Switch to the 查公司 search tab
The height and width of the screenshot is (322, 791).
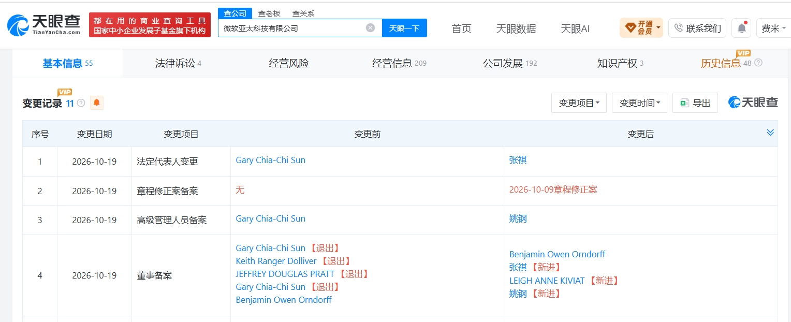coord(235,13)
